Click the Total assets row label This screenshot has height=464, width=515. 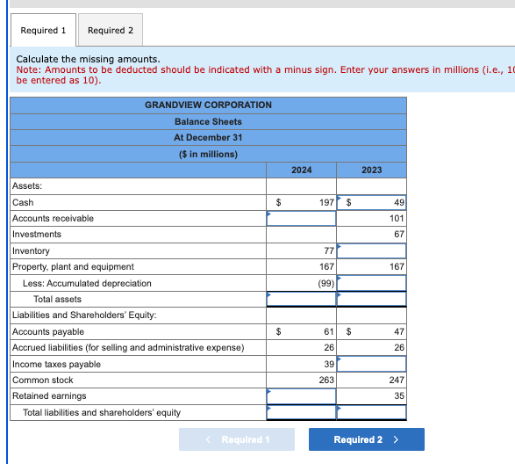pyautogui.click(x=57, y=299)
